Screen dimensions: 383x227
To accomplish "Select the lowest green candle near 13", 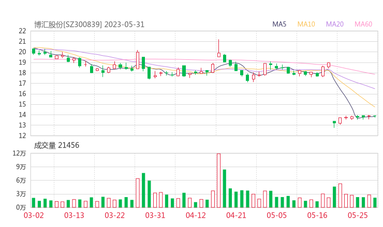I will [334, 124].
